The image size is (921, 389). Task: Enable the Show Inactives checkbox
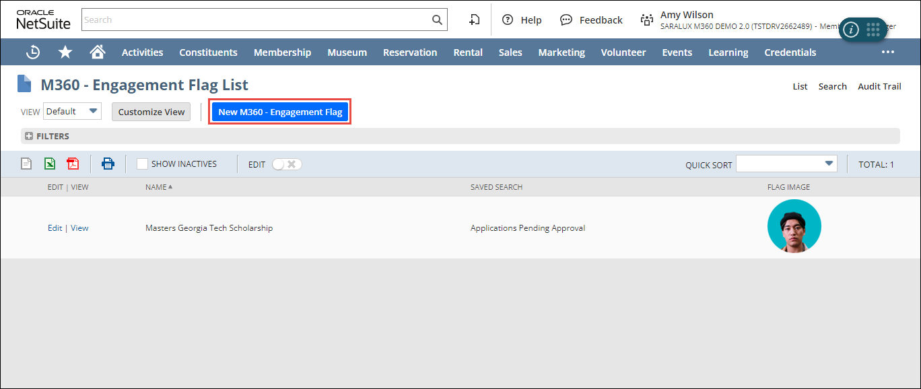point(142,164)
